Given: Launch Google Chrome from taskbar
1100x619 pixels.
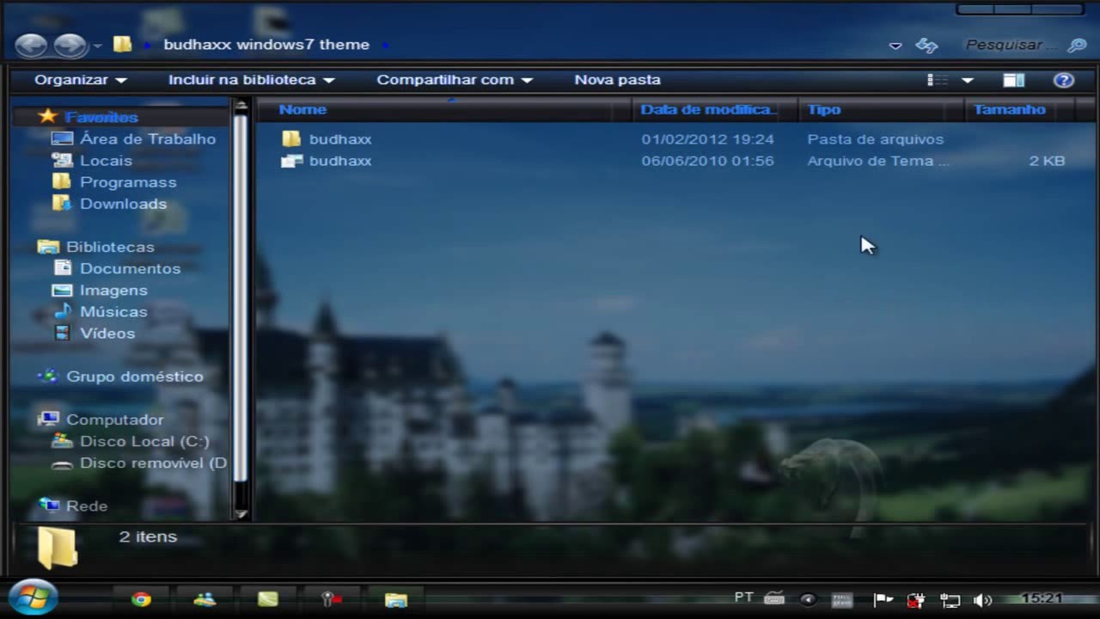Looking at the screenshot, I should tap(141, 599).
